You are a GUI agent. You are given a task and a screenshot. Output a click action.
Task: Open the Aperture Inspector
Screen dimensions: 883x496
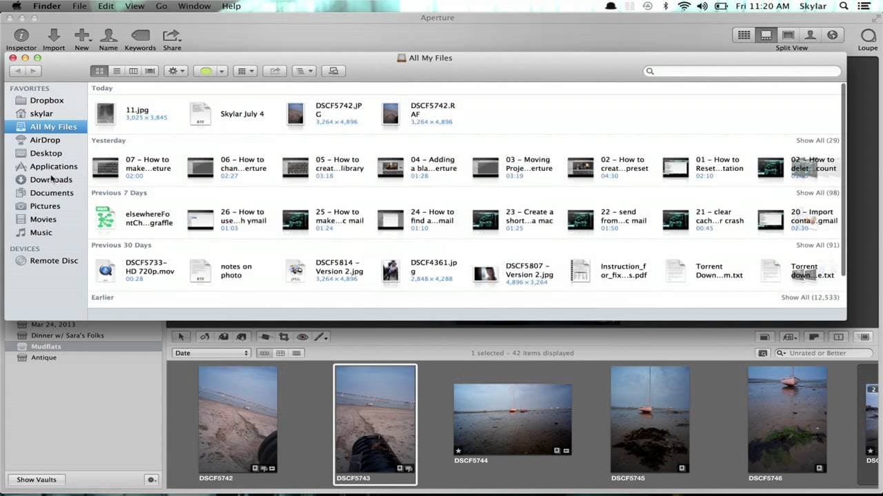coord(21,39)
